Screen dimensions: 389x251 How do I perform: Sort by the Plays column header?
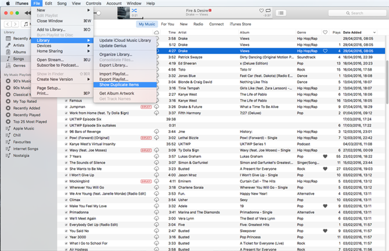[x=336, y=33]
